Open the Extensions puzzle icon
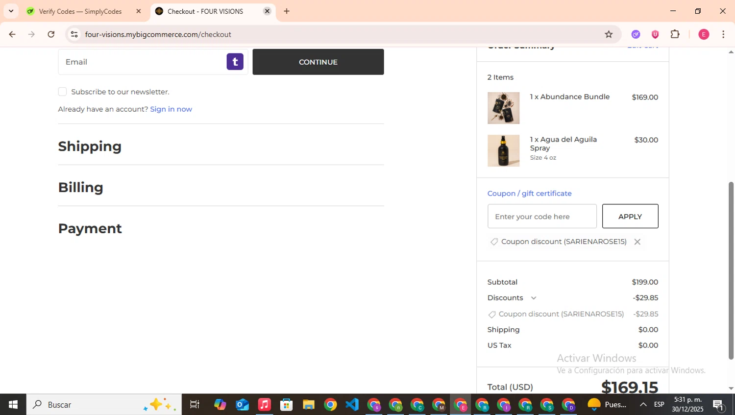 675,34
